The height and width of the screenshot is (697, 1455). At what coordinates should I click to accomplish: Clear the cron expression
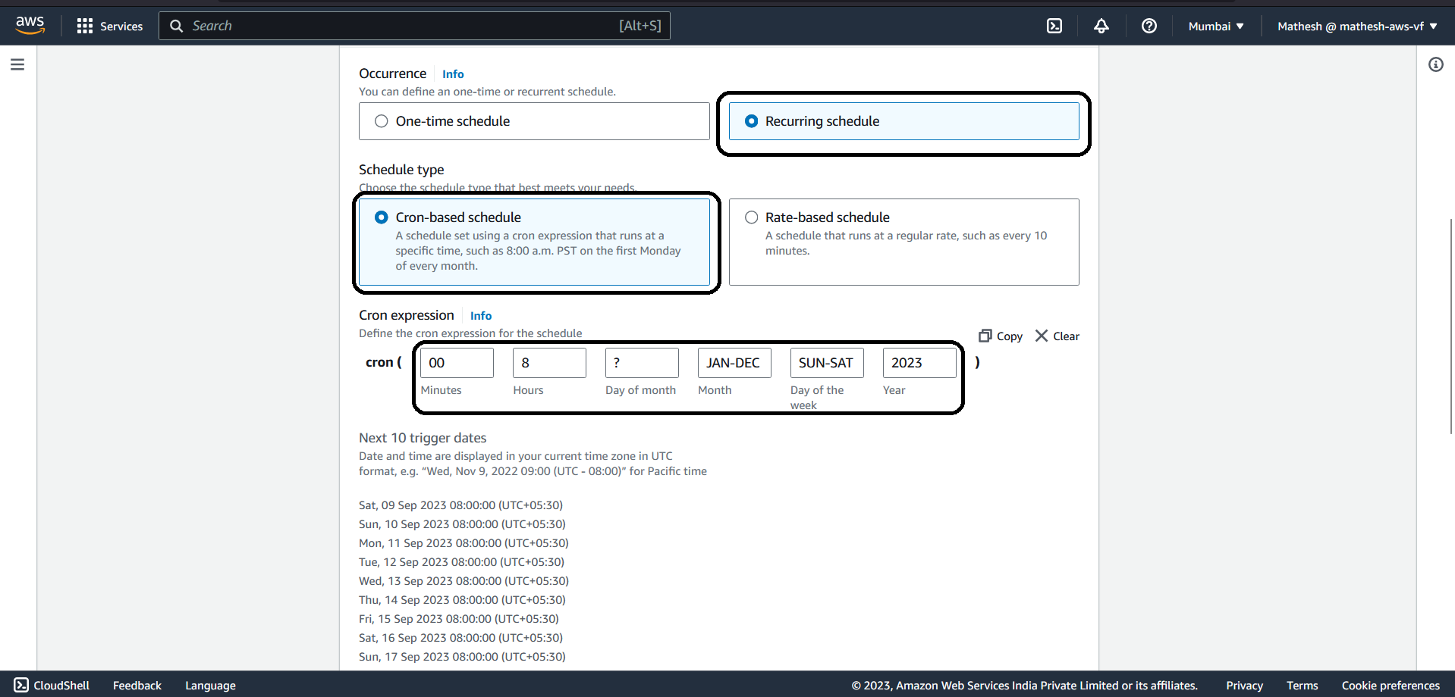coord(1057,336)
